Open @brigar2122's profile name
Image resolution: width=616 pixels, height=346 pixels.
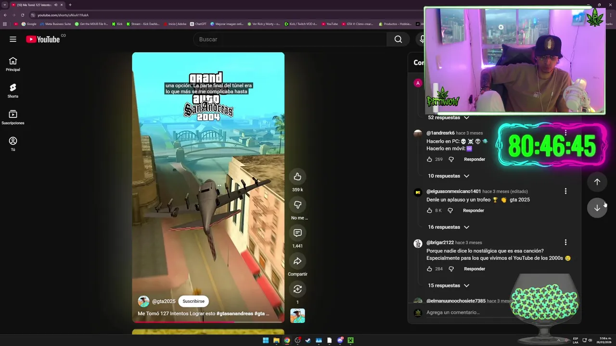click(x=440, y=243)
